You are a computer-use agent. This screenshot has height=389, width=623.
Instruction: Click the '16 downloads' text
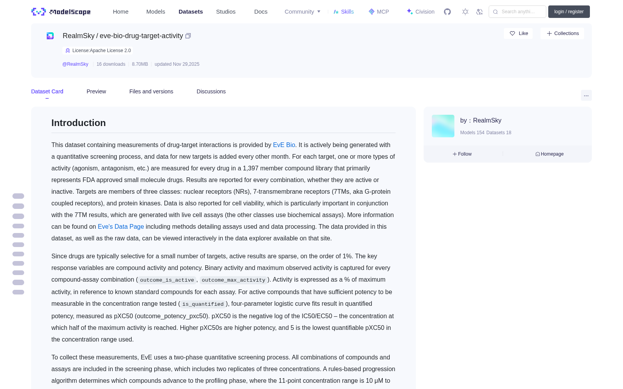(111, 64)
